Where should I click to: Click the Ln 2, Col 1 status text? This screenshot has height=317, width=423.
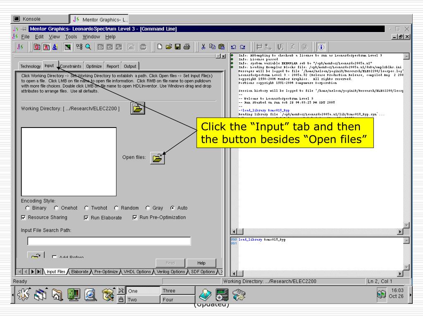coord(380,282)
